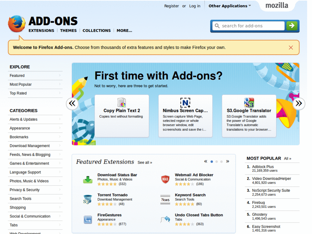
Task: Open Appearance category
Action: 35,128
